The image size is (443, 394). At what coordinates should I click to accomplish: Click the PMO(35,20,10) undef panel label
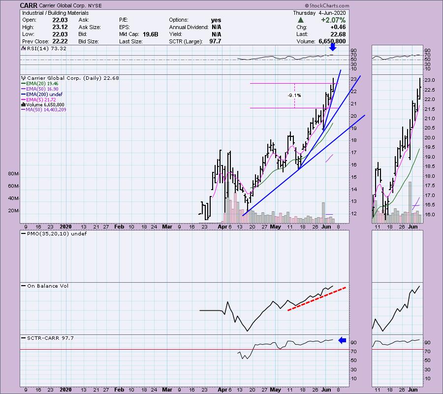pos(54,234)
